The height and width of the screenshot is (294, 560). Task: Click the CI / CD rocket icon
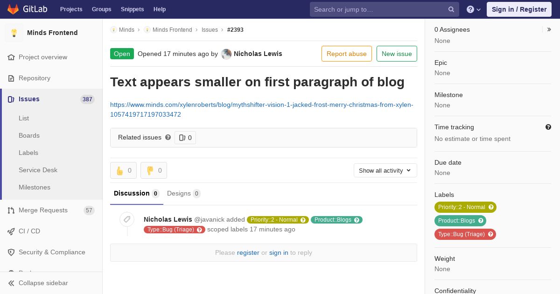pyautogui.click(x=11, y=231)
